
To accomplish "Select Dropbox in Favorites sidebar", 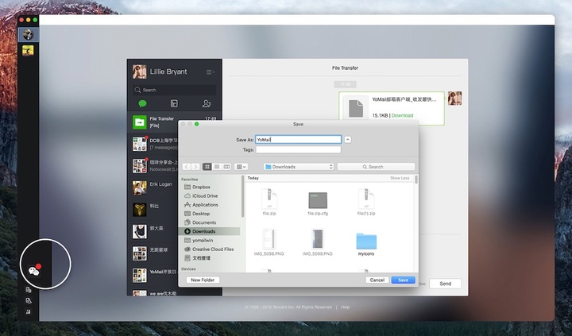I will pos(202,187).
